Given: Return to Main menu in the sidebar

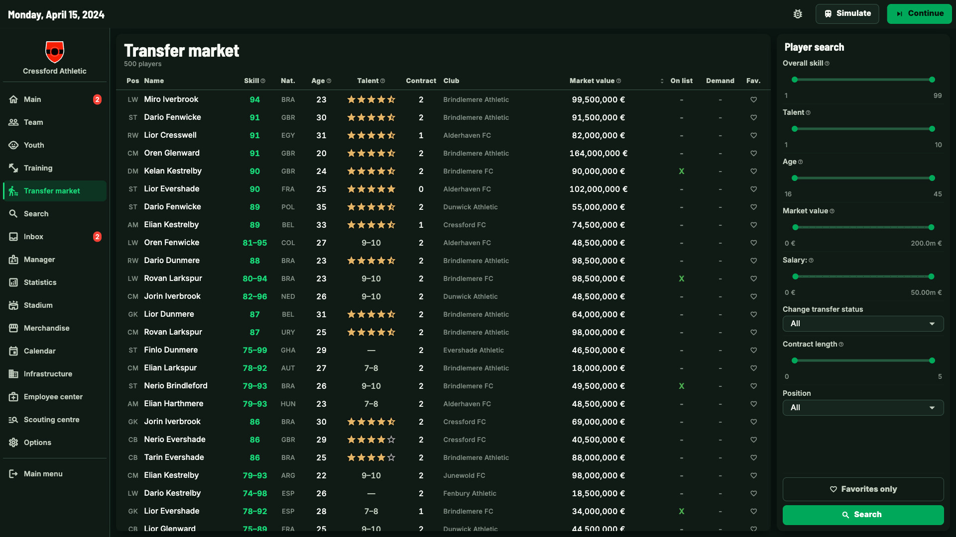Looking at the screenshot, I should [x=55, y=474].
